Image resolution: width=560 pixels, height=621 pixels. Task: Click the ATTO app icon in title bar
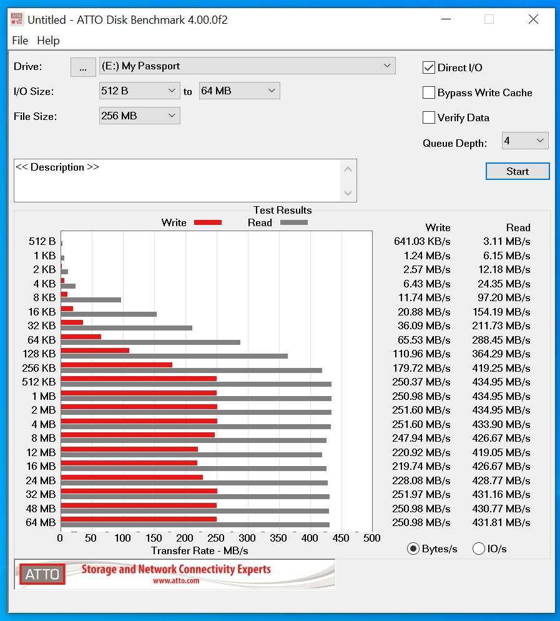click(x=17, y=19)
